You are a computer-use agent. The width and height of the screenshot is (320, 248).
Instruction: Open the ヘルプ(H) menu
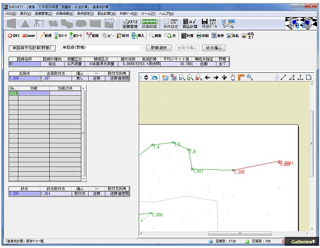tap(166, 14)
